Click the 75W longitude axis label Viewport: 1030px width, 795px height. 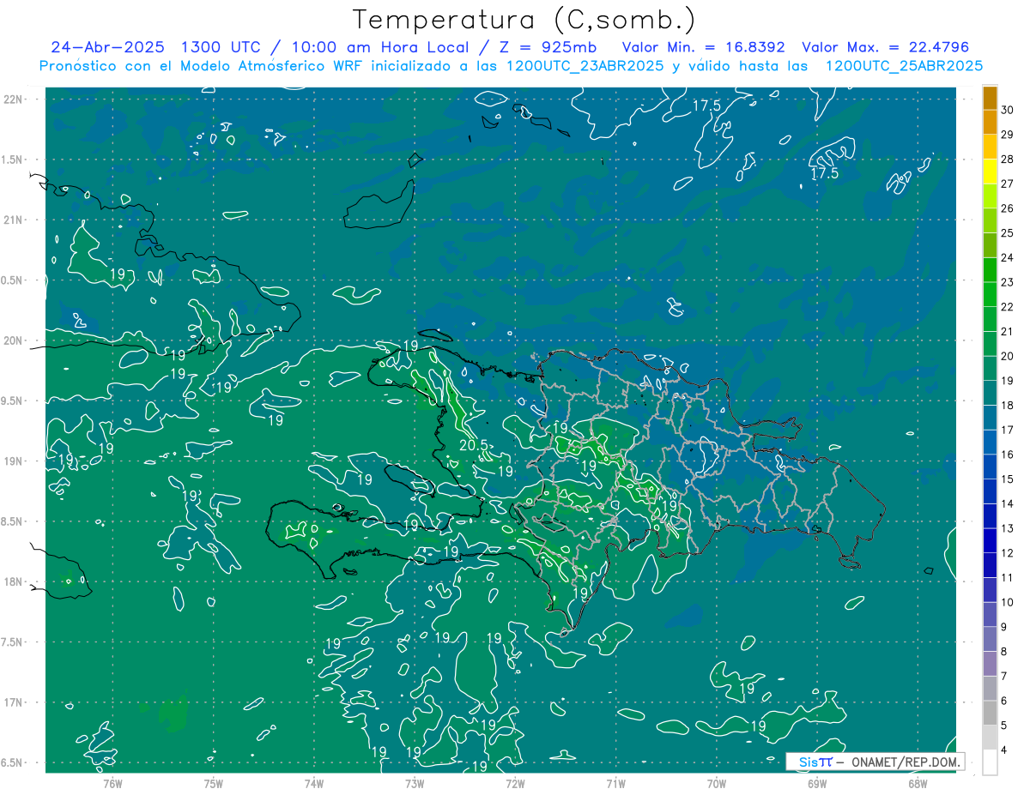tap(213, 783)
